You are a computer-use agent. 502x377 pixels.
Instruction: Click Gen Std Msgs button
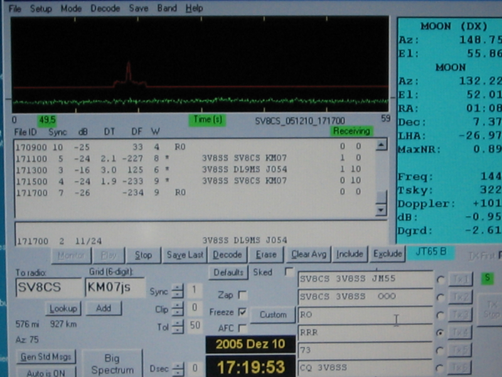pyautogui.click(x=45, y=357)
